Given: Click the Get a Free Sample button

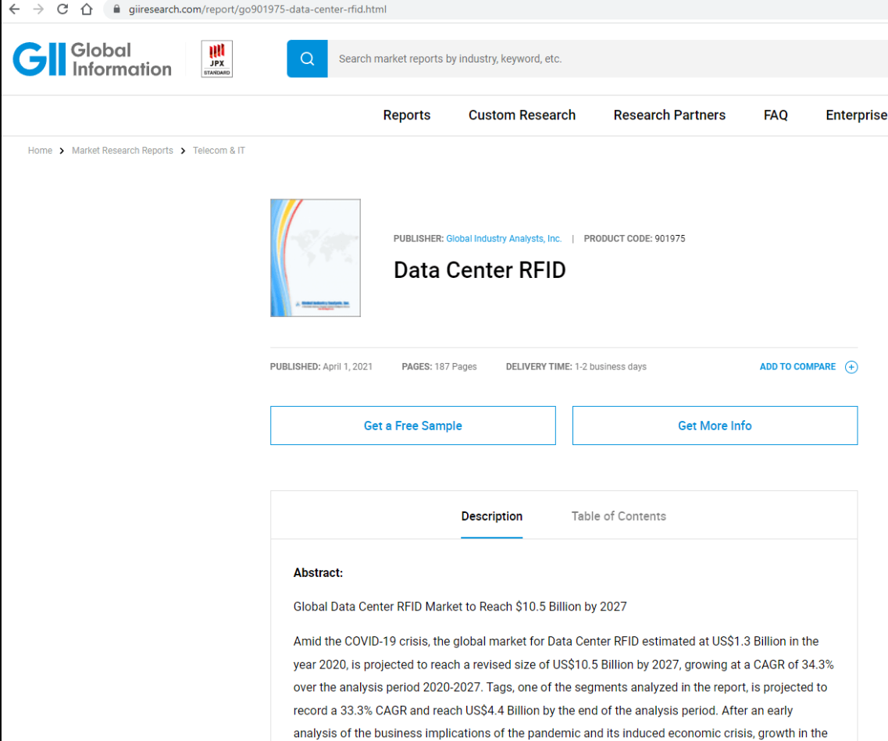Looking at the screenshot, I should tap(412, 425).
